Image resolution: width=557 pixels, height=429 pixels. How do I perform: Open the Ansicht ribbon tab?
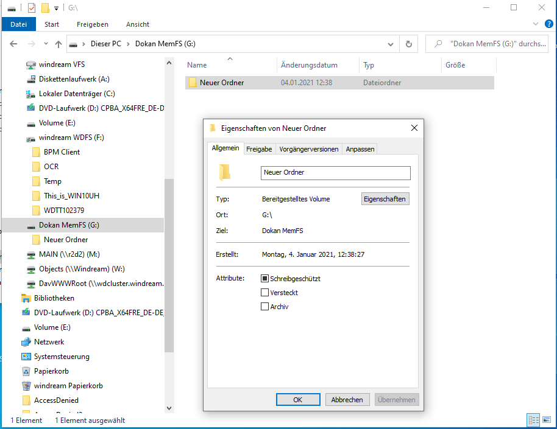pos(137,24)
